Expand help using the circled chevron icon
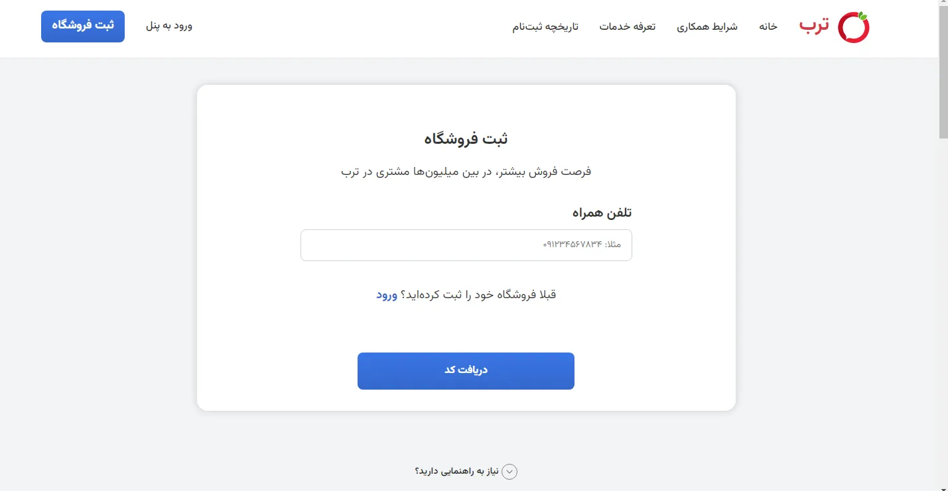This screenshot has height=491, width=948. click(509, 472)
